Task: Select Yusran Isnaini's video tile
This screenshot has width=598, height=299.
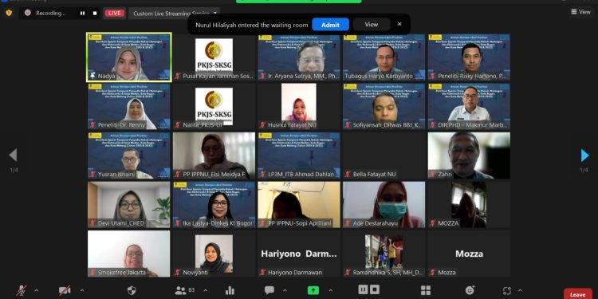Action: coord(129,155)
